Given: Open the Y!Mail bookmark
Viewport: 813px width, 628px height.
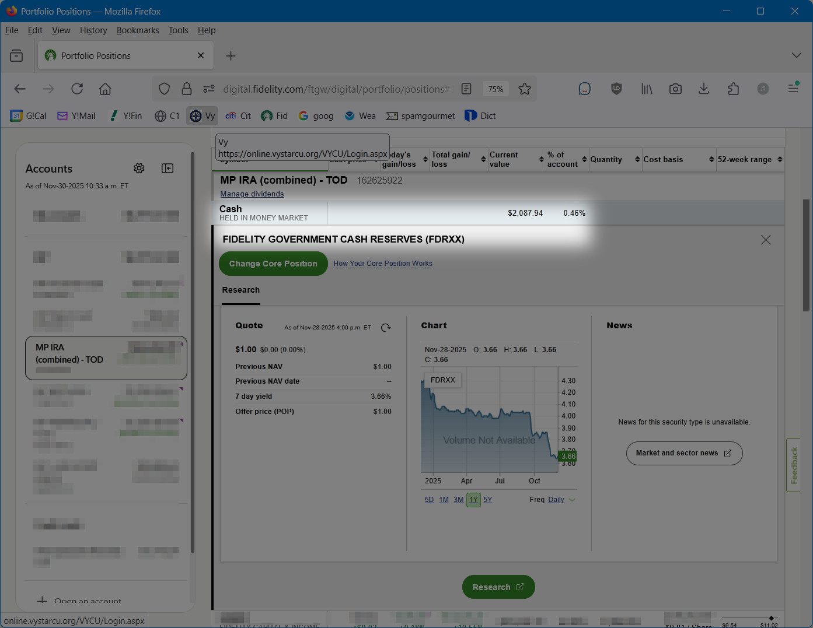Looking at the screenshot, I should [x=76, y=116].
